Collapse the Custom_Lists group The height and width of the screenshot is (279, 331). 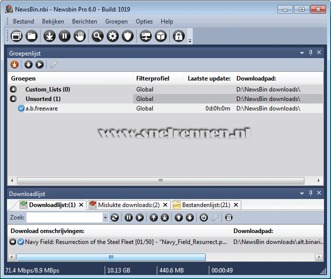click(14, 89)
